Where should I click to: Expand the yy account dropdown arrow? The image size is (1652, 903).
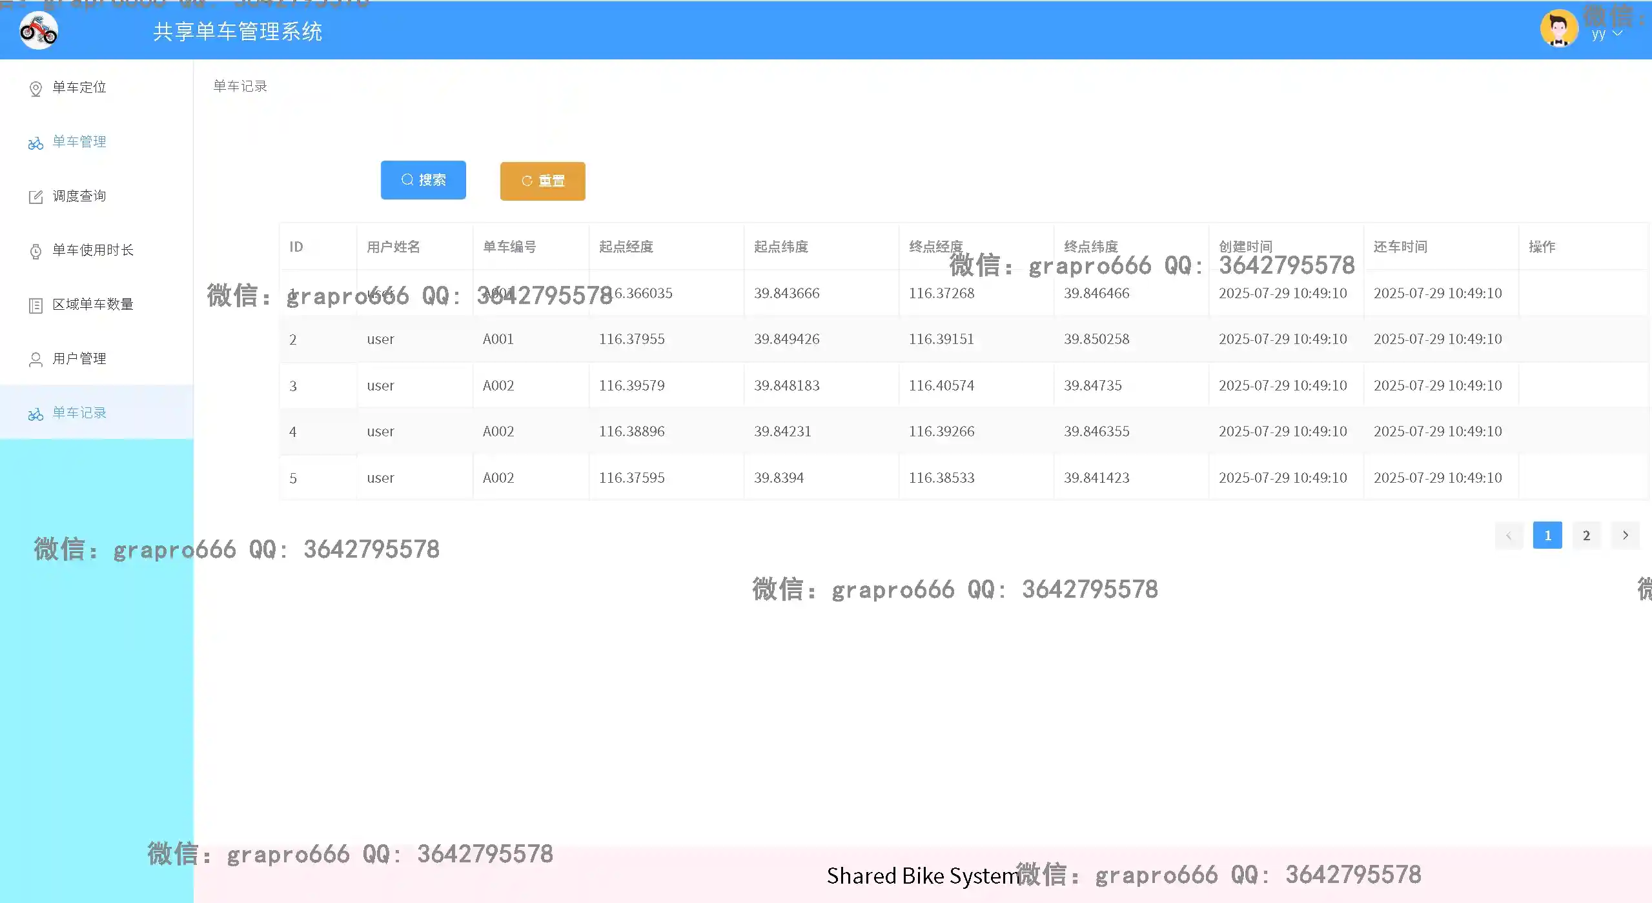1617,34
